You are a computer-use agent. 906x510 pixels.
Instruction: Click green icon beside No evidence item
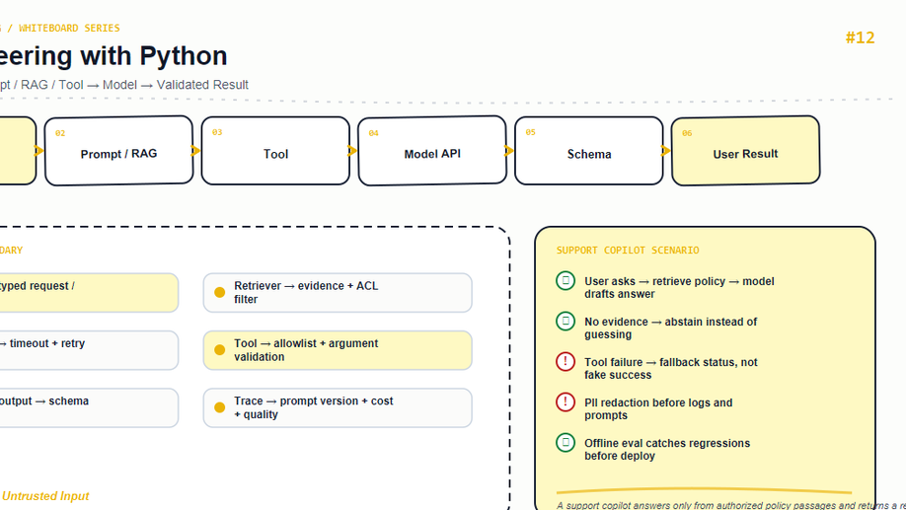point(566,322)
